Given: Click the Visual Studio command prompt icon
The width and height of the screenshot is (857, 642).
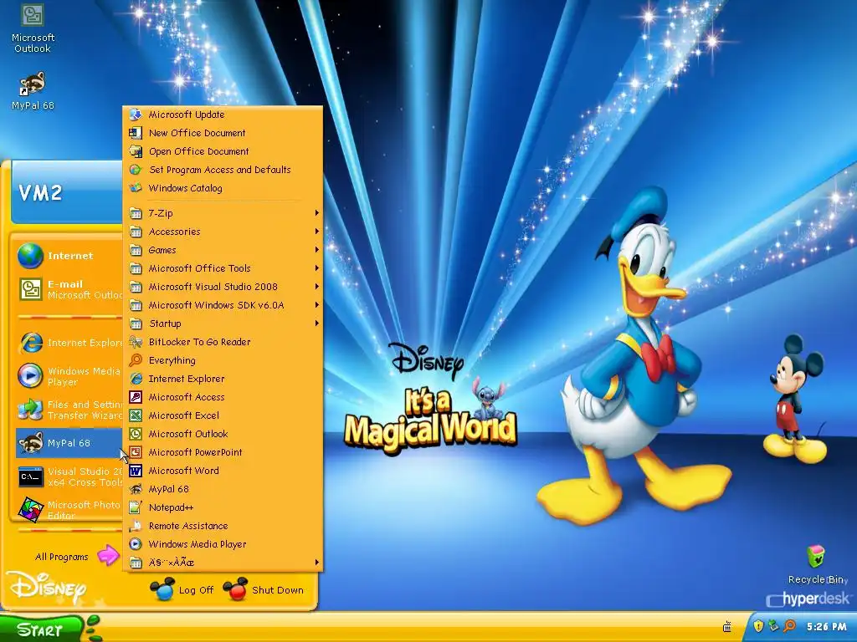Looking at the screenshot, I should tap(30, 476).
